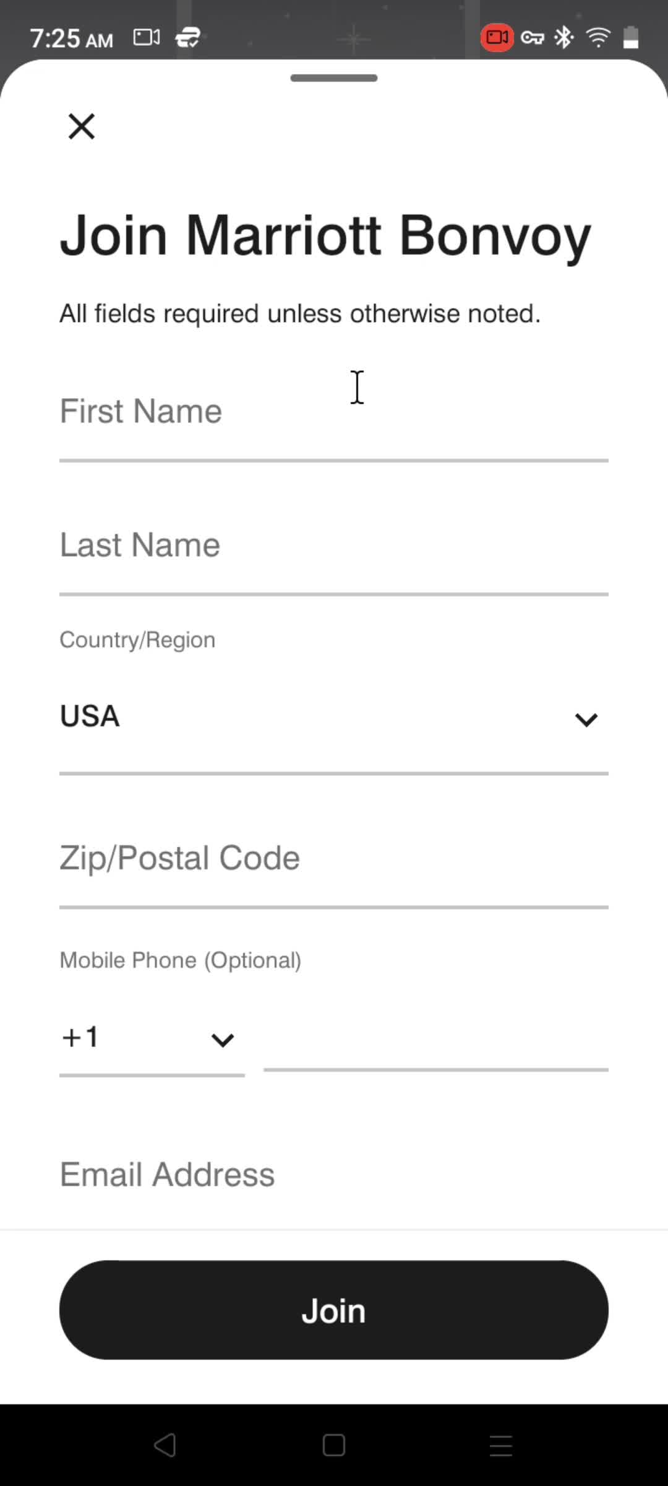668x1486 pixels.
Task: Tap the red screen recording indicator
Action: click(497, 38)
